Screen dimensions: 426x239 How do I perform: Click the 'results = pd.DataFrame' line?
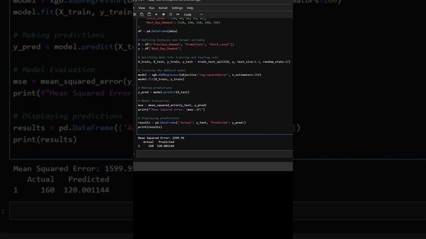[192, 122]
